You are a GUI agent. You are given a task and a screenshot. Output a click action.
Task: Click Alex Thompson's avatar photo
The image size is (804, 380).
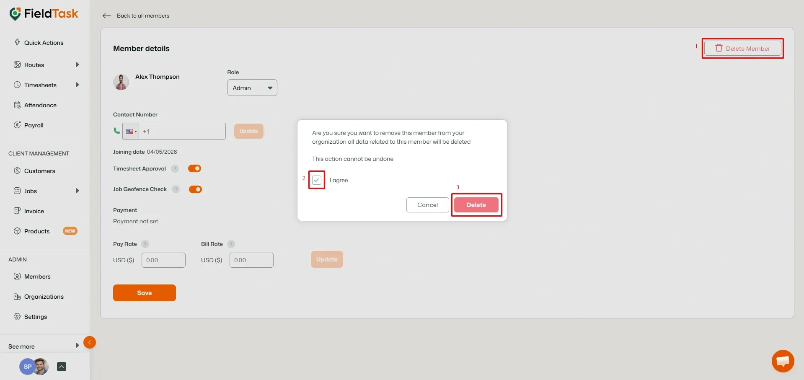tap(121, 82)
